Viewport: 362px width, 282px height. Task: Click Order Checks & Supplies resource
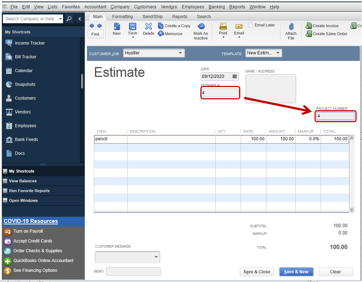(33, 251)
